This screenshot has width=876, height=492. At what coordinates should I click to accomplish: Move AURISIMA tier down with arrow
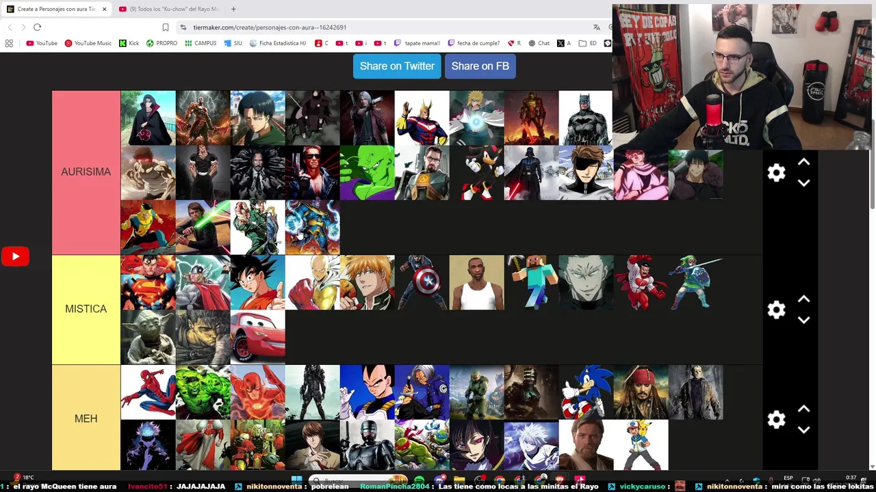[804, 182]
